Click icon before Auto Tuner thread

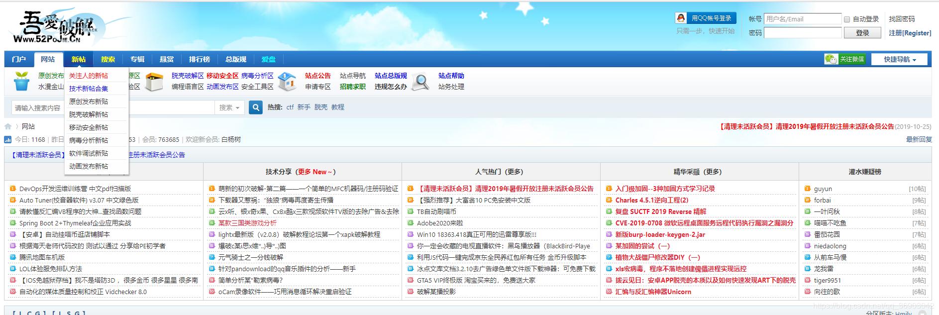[13, 200]
